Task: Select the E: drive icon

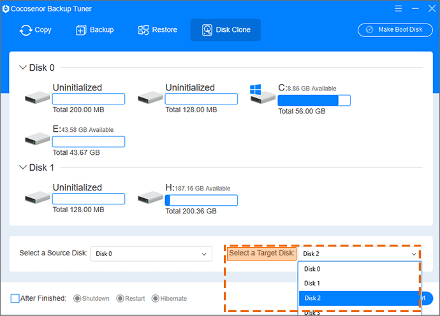Action: [x=38, y=139]
